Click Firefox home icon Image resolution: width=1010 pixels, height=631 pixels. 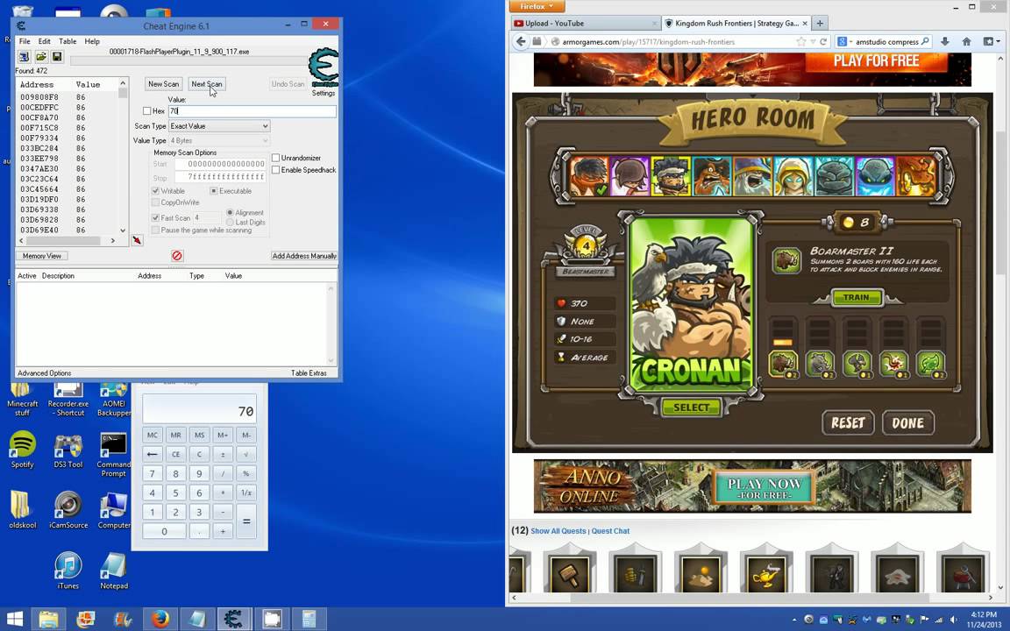(x=966, y=41)
